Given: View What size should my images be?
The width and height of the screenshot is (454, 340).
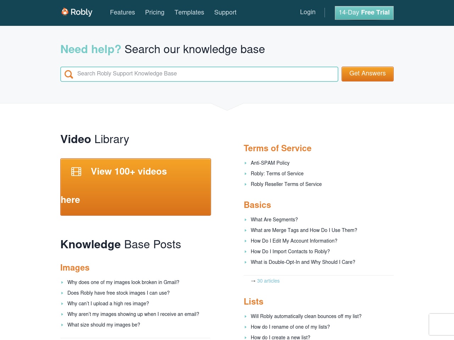Looking at the screenshot, I should pyautogui.click(x=104, y=325).
